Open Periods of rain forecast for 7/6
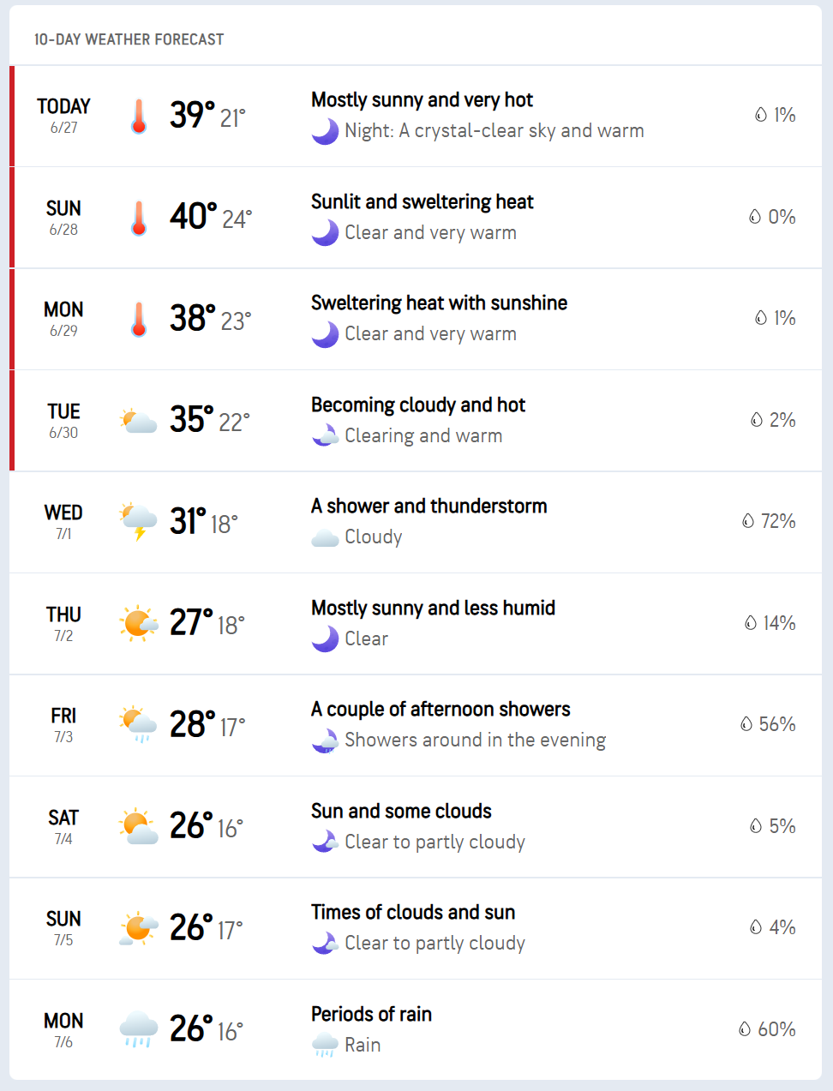Image resolution: width=833 pixels, height=1091 pixels. (371, 1015)
